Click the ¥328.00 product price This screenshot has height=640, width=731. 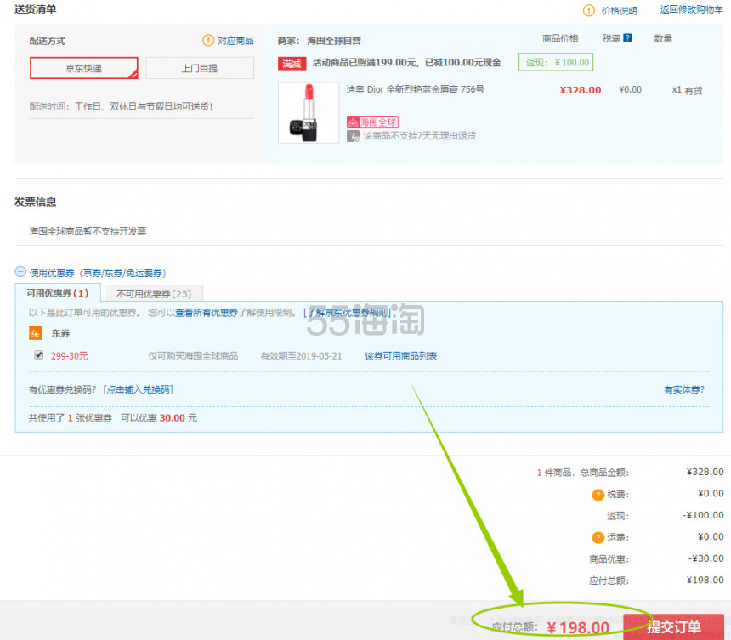point(581,90)
